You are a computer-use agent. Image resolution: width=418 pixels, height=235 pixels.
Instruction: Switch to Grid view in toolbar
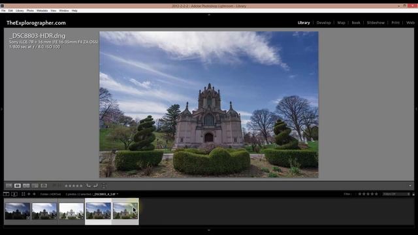(8, 185)
